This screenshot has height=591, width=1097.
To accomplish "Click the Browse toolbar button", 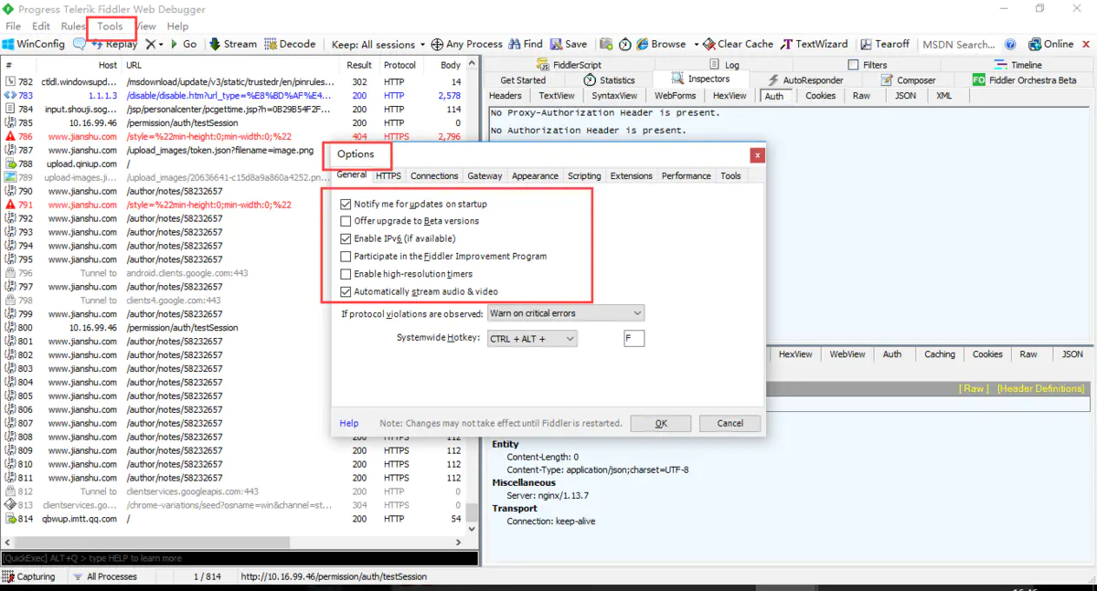I will point(661,44).
